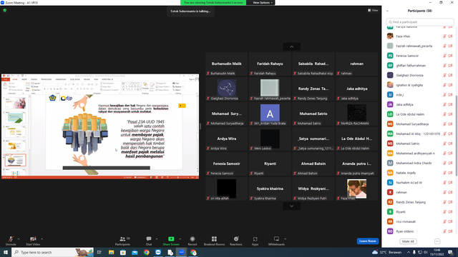Open the Apps icon
This screenshot has height=257, width=458.
click(255, 239)
